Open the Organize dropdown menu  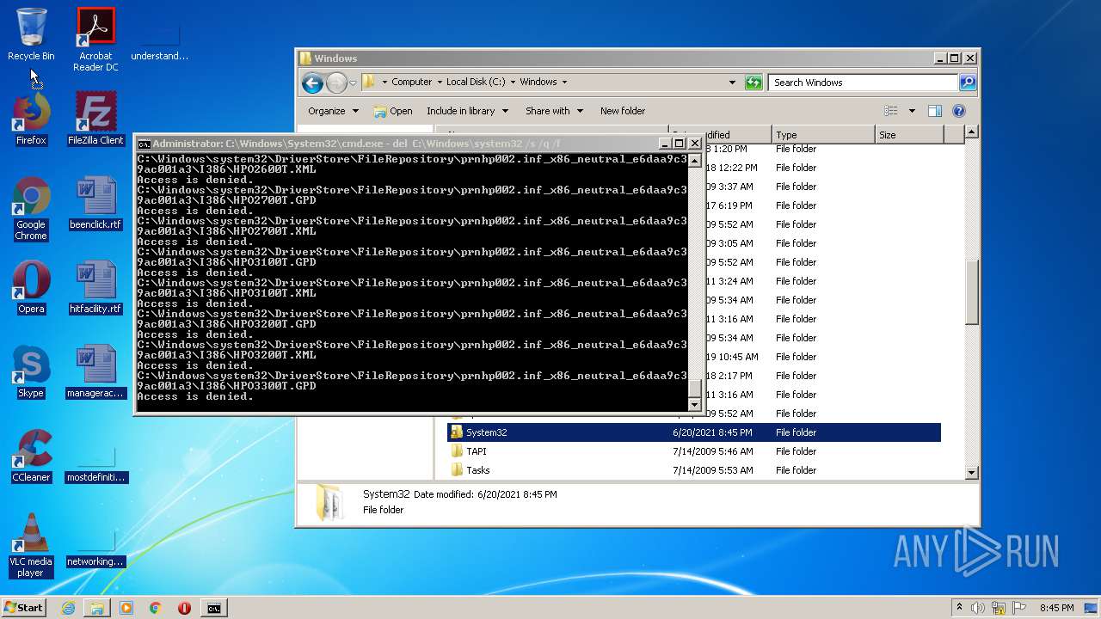click(x=333, y=111)
